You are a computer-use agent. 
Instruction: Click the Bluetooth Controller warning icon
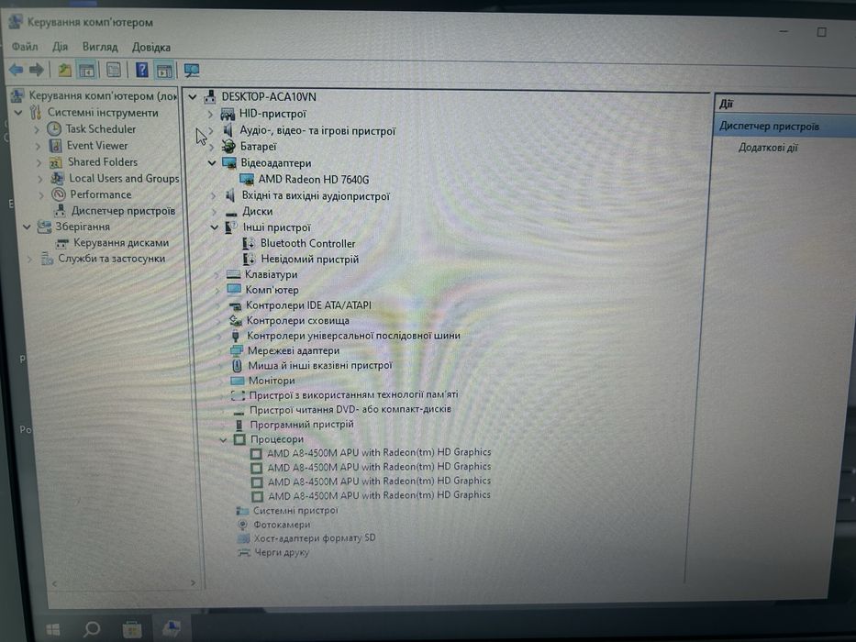point(249,243)
